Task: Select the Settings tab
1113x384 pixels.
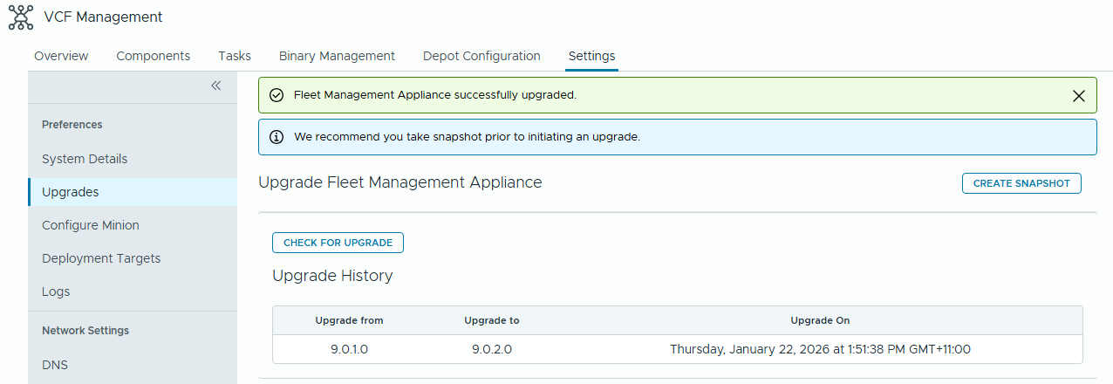Action: click(591, 56)
